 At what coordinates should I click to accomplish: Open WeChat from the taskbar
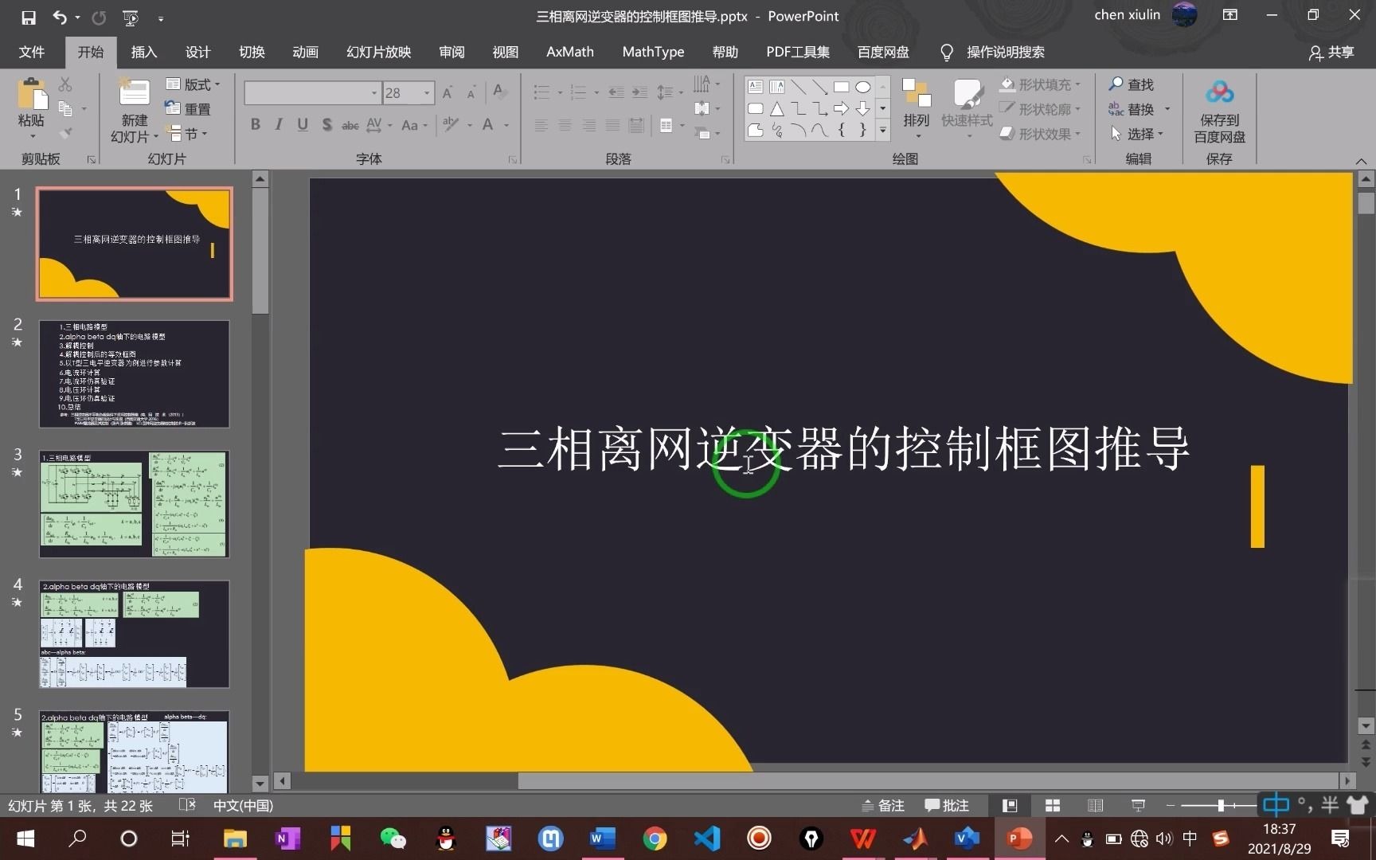click(x=393, y=838)
